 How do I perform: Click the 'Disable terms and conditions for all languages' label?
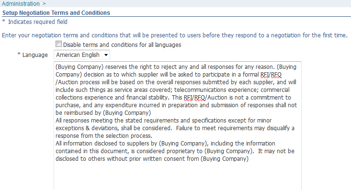tap(122, 45)
